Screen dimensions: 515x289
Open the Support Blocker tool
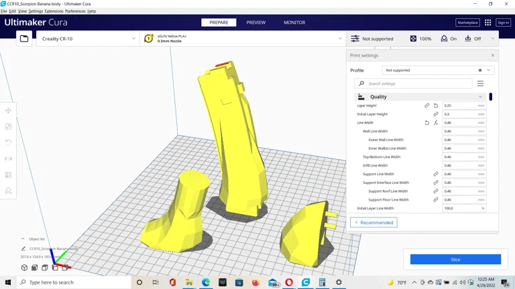point(9,191)
